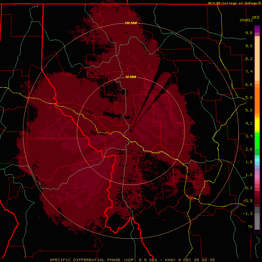Pick the cyan band of the color bar
This screenshot has width=262, height=262.
pos(257,160)
